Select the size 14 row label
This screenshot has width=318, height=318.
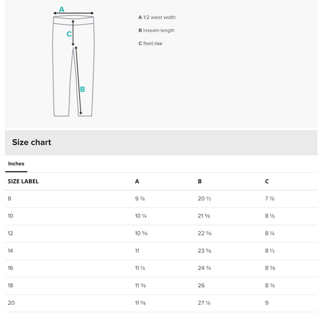[11, 251]
